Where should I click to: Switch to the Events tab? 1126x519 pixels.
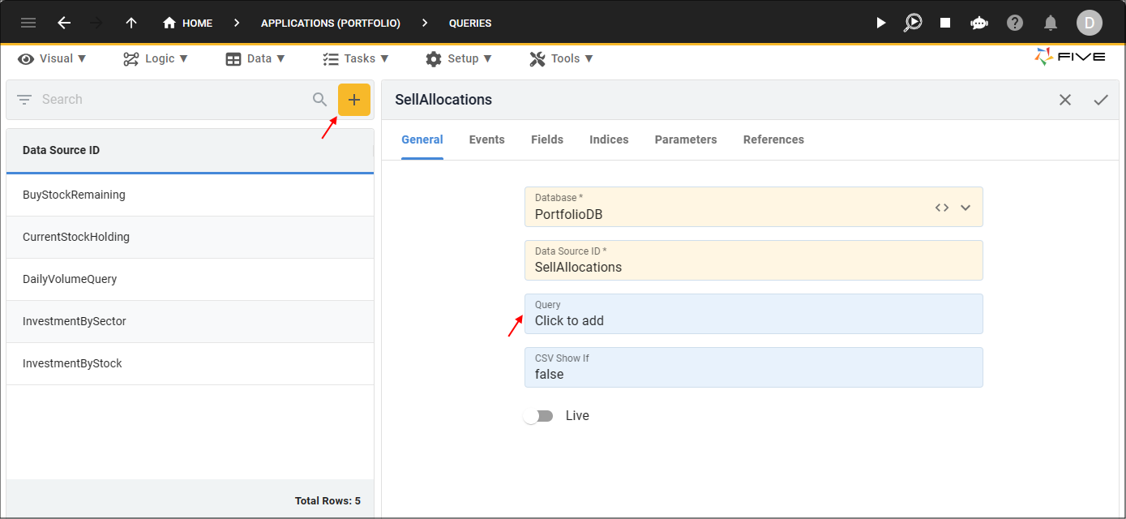[x=487, y=139]
